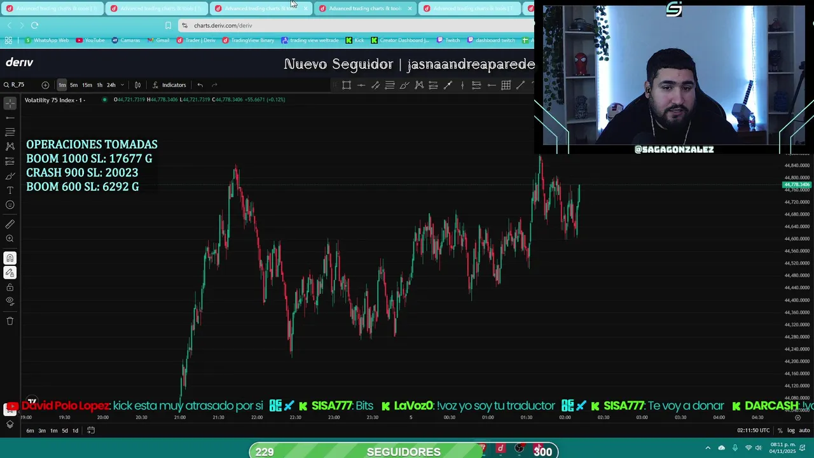Viewport: 814px width, 458px height.
Task: Select the text annotation tool
Action: (10, 190)
